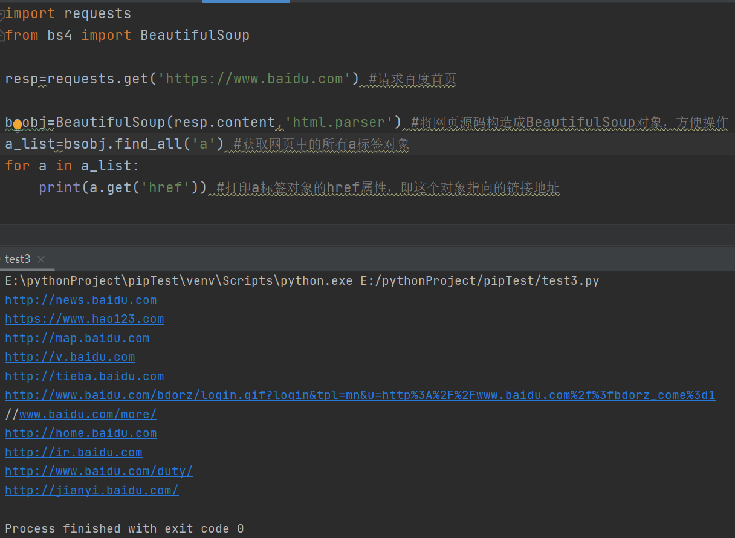Open the http://ir.baidu.com link
Image resolution: width=735 pixels, height=538 pixels.
[x=73, y=452]
